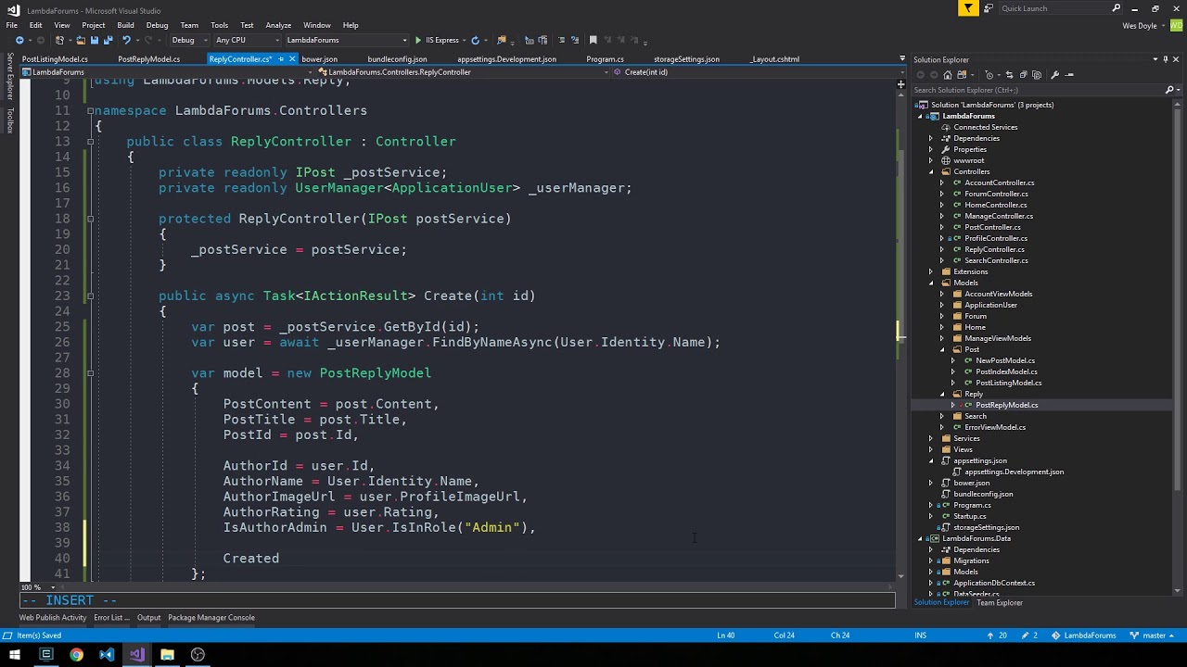Click Sync with Active Document icon
Image resolution: width=1187 pixels, height=667 pixels.
click(x=1012, y=75)
